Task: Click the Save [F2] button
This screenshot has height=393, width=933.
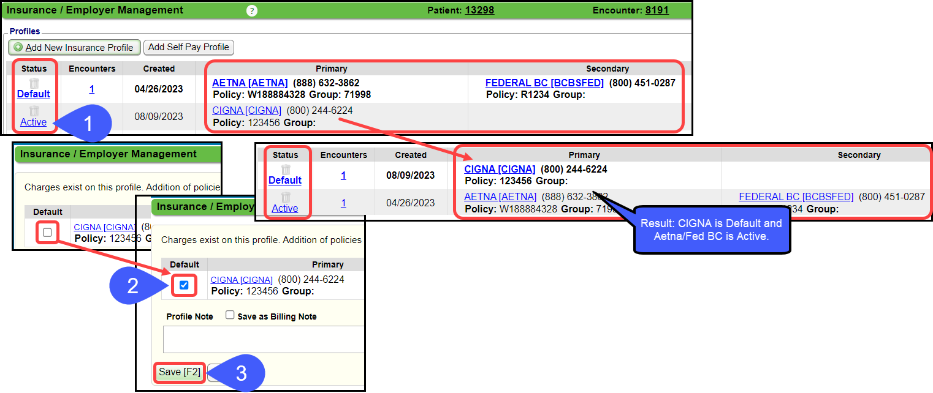Action: click(x=180, y=372)
